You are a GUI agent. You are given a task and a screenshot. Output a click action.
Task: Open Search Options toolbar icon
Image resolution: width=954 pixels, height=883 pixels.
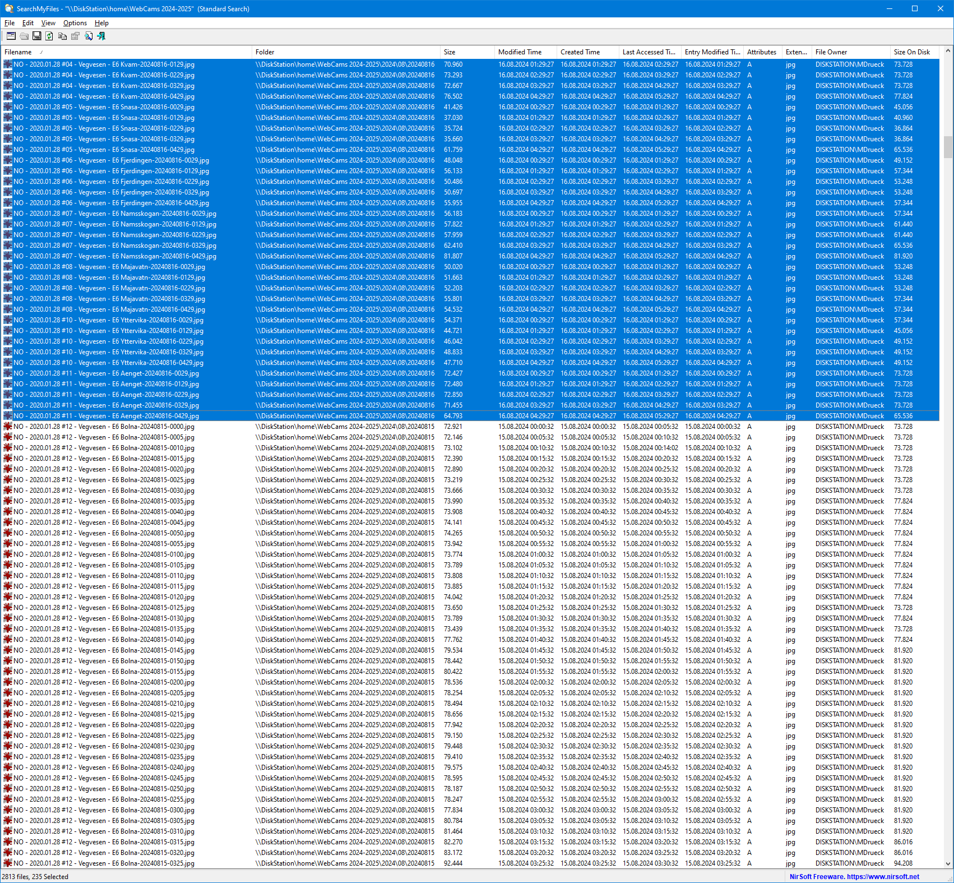click(11, 36)
